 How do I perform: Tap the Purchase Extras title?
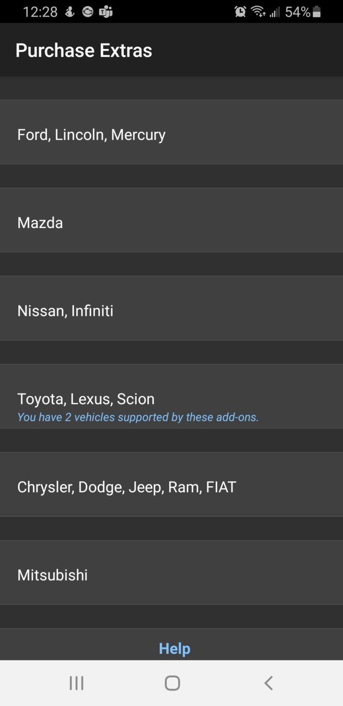click(x=84, y=50)
